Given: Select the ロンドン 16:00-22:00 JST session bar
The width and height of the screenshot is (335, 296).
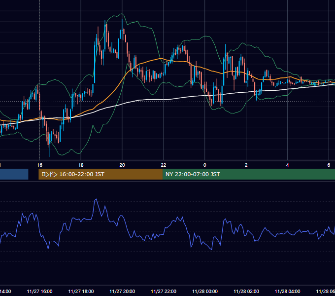Looking at the screenshot, I should (100, 174).
